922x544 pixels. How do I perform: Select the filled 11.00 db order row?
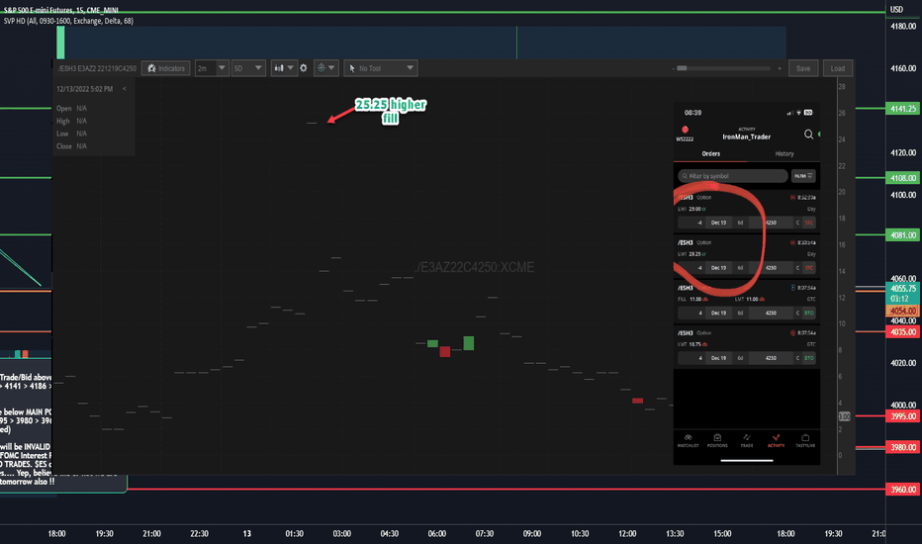click(747, 301)
